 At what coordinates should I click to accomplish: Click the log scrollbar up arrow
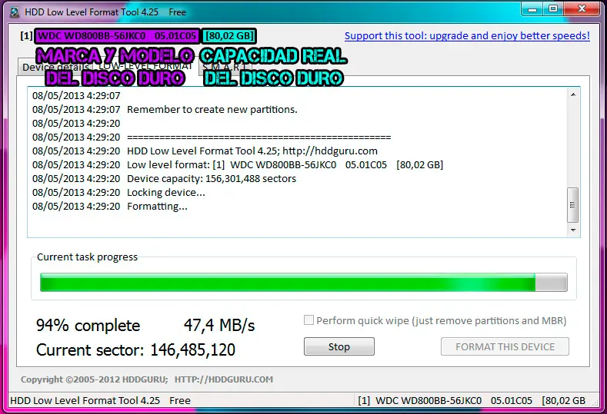(x=573, y=94)
